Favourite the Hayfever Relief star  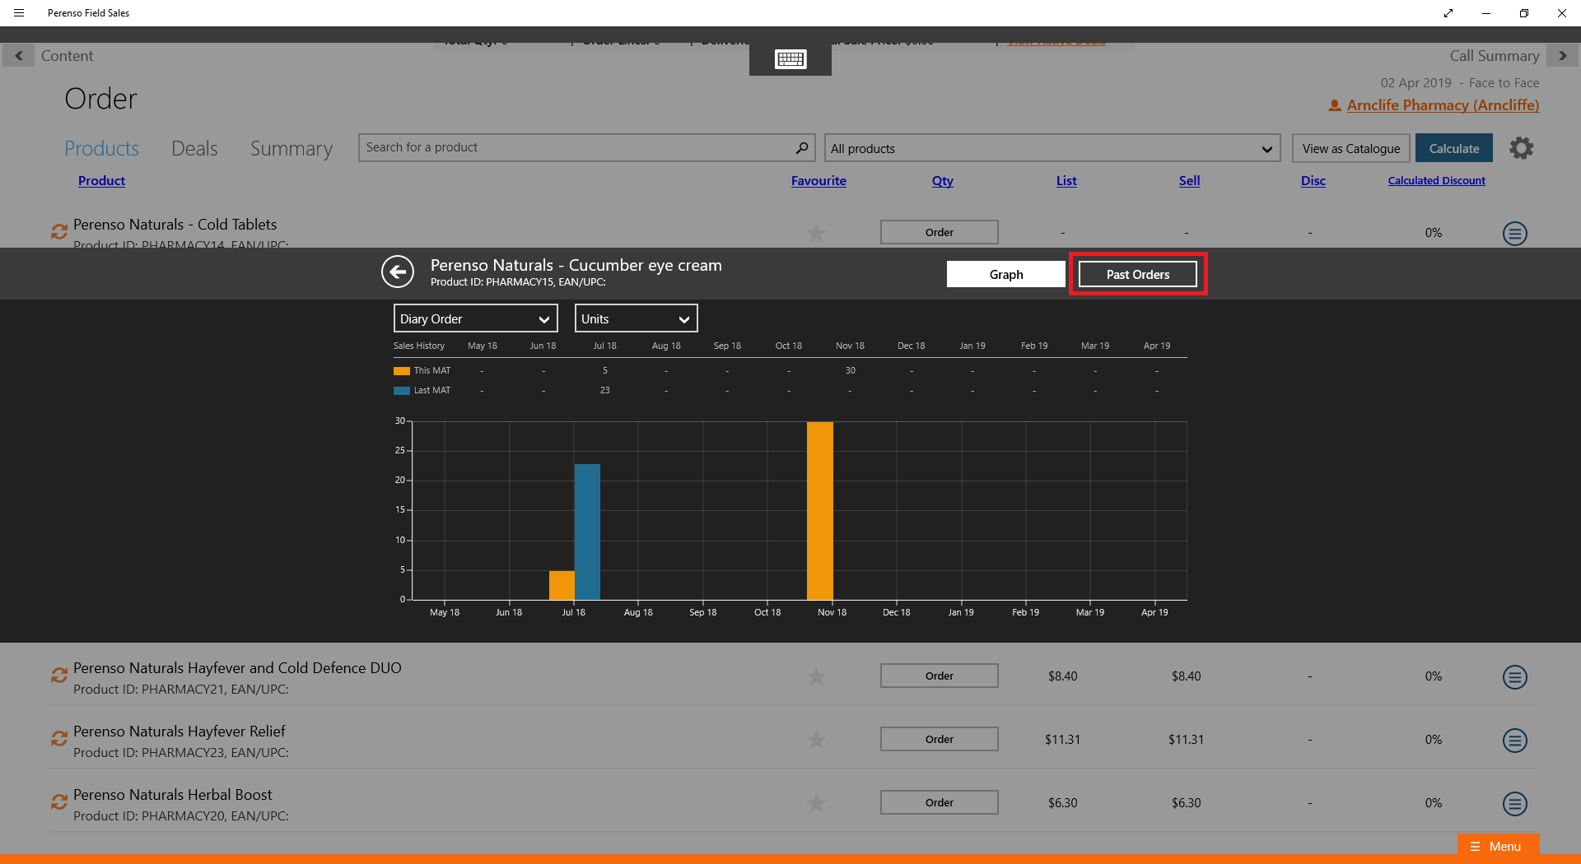pos(816,740)
